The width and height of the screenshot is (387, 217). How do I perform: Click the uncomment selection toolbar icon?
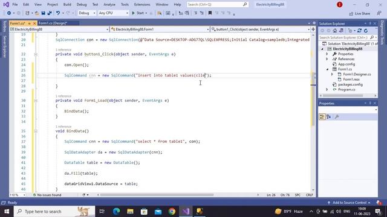(201, 13)
